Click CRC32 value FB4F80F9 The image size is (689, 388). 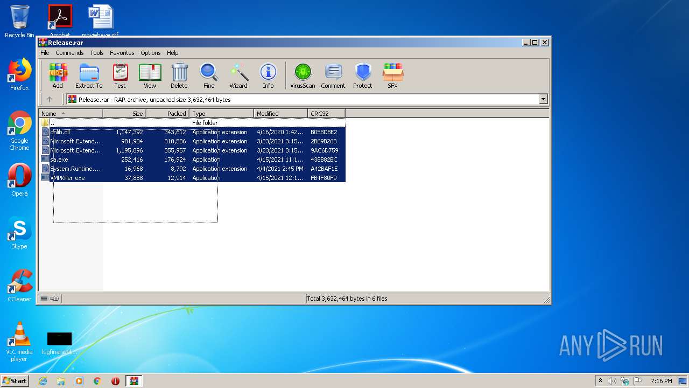324,178
